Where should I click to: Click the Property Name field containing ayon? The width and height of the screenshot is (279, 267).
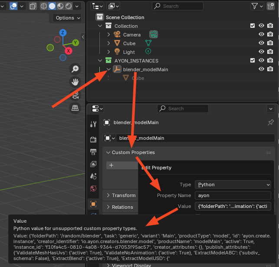click(232, 195)
